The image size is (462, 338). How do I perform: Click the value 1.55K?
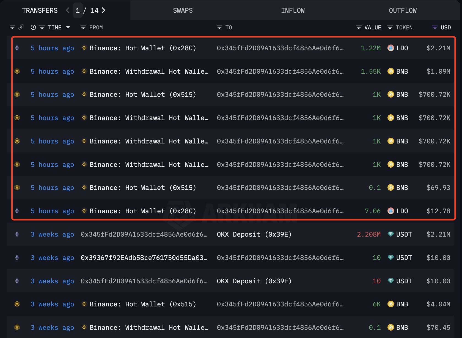(x=371, y=71)
